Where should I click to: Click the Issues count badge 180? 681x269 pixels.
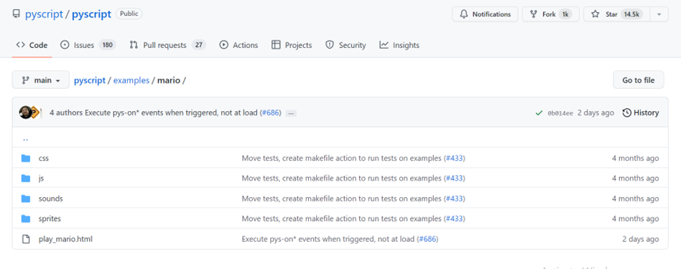pos(107,45)
